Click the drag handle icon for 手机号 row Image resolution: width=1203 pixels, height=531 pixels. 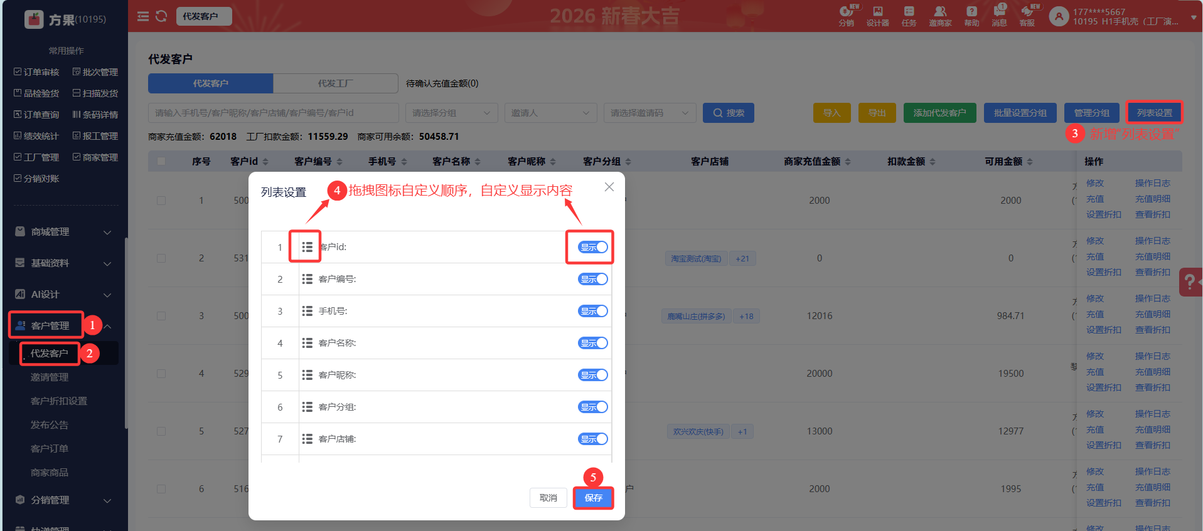[x=307, y=311]
